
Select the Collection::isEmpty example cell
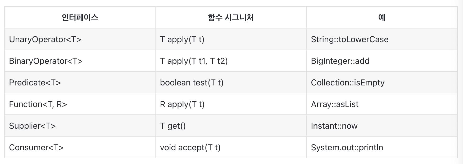point(348,83)
